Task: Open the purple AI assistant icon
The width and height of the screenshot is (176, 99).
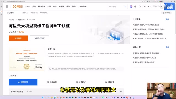Action: 131,7
